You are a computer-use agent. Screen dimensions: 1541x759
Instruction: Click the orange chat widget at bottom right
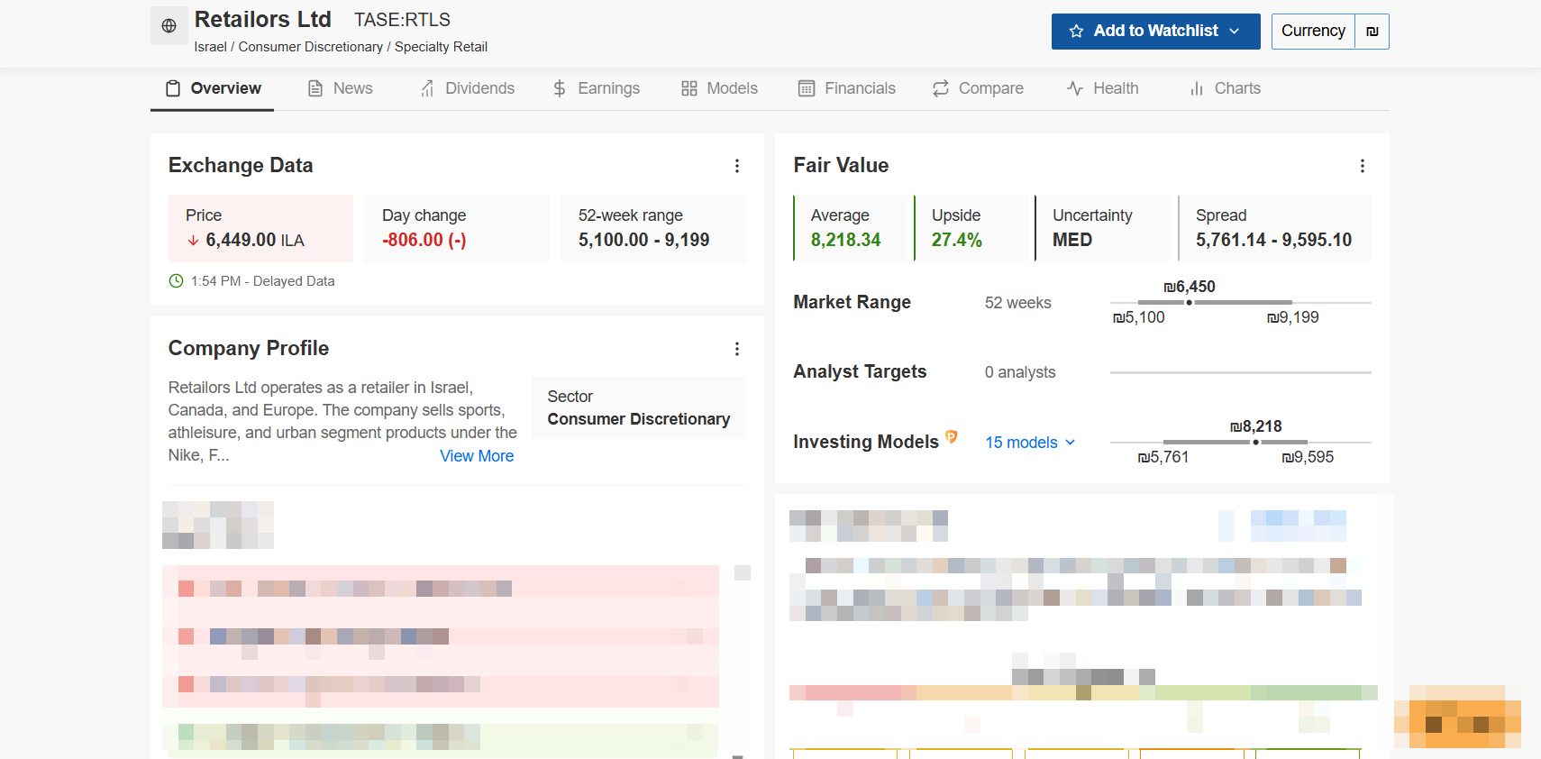click(1458, 717)
